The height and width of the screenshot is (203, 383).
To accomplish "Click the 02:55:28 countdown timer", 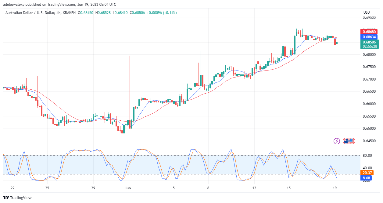I will (369, 46).
